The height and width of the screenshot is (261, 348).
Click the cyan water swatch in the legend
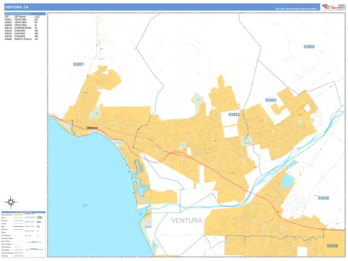(x=18, y=220)
